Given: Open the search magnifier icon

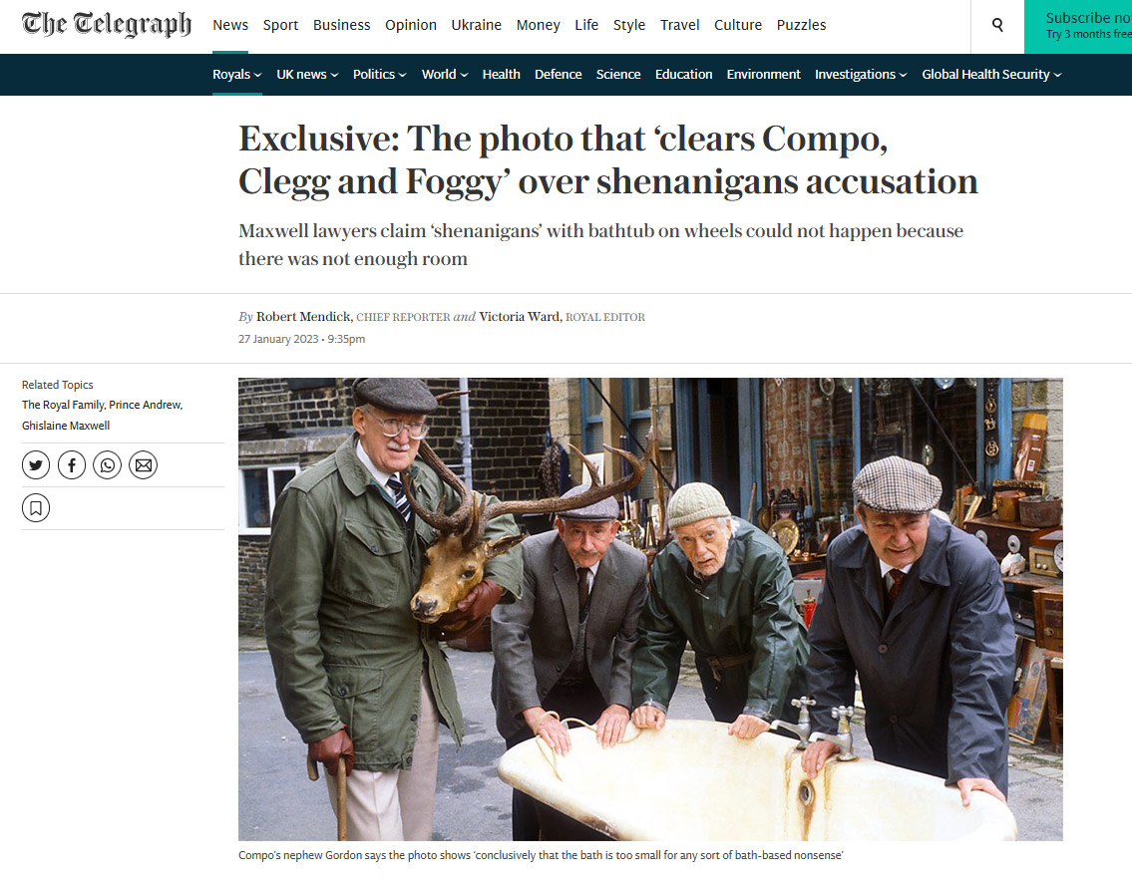Looking at the screenshot, I should (x=997, y=25).
